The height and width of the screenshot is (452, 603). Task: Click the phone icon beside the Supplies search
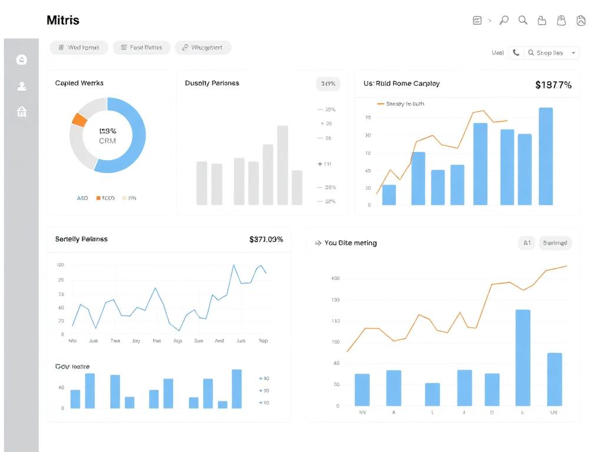tap(516, 52)
